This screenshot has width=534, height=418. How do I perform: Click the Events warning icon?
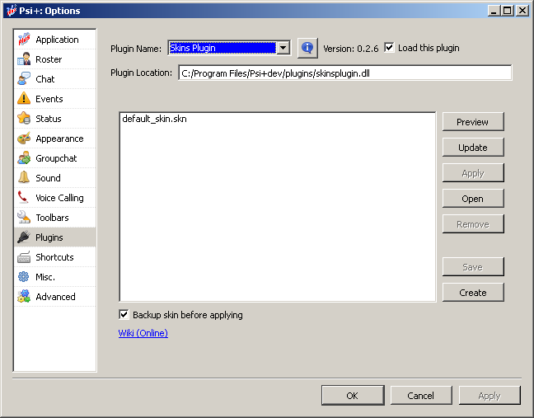pyautogui.click(x=24, y=99)
